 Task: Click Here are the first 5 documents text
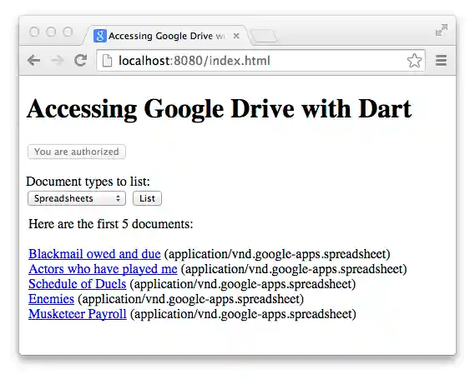click(110, 224)
